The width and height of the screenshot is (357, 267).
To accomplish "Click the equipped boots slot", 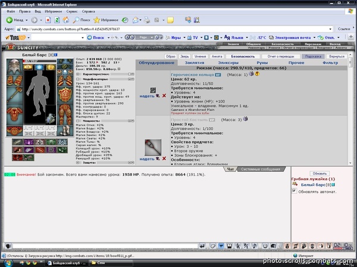I will pos(65,131).
